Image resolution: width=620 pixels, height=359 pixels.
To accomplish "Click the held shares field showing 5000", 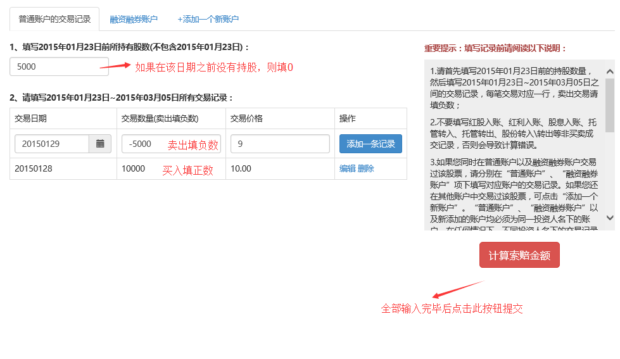I will 59,66.
